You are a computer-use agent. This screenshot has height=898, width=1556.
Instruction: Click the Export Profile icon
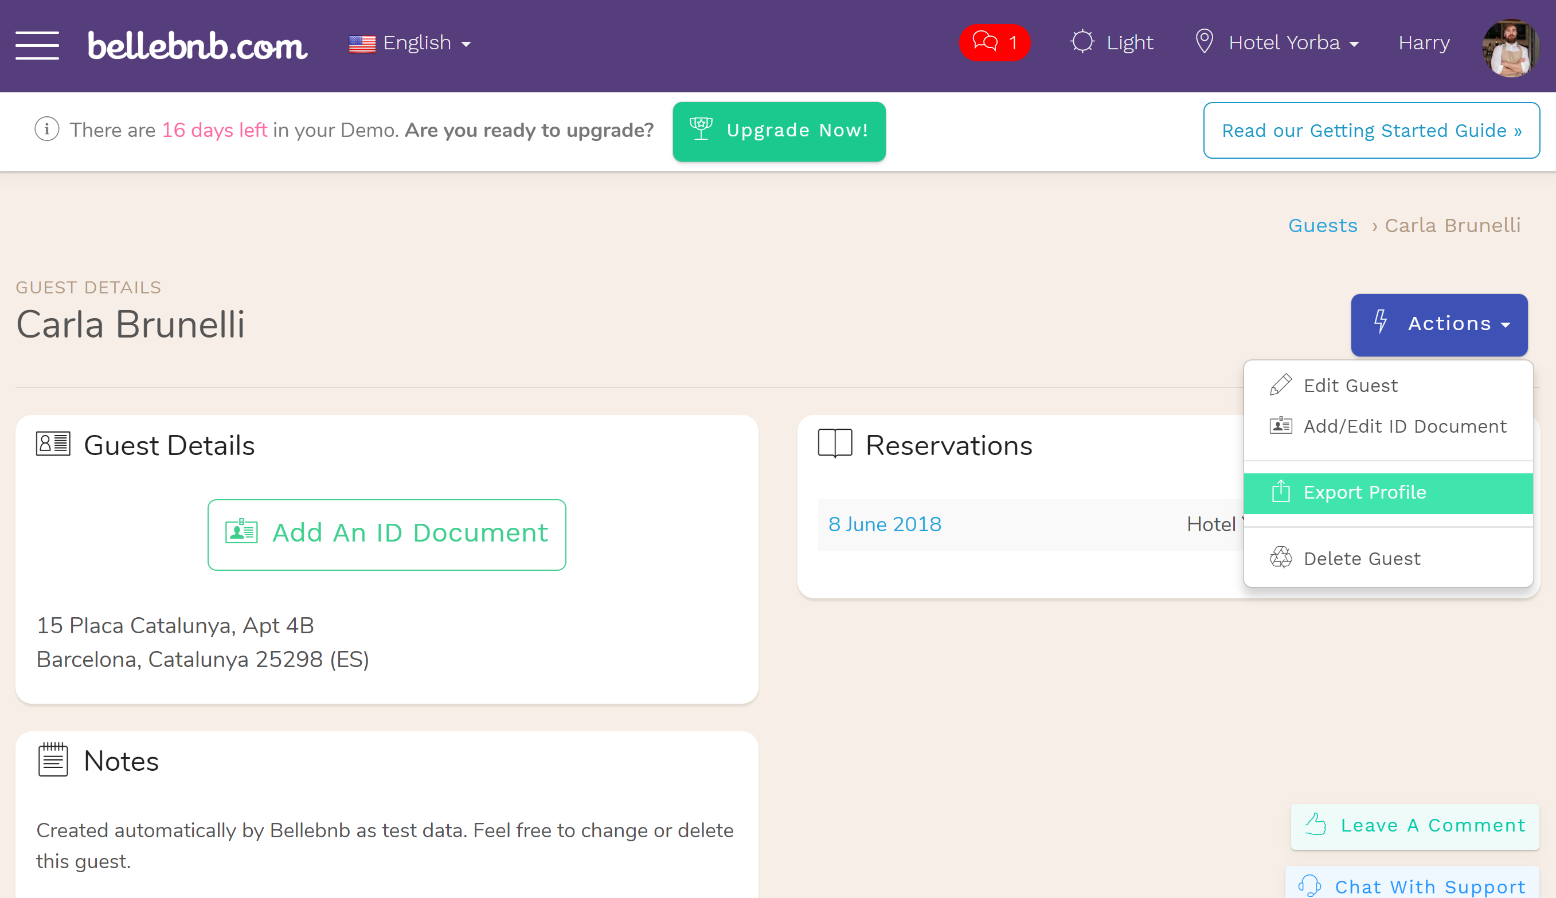point(1280,492)
